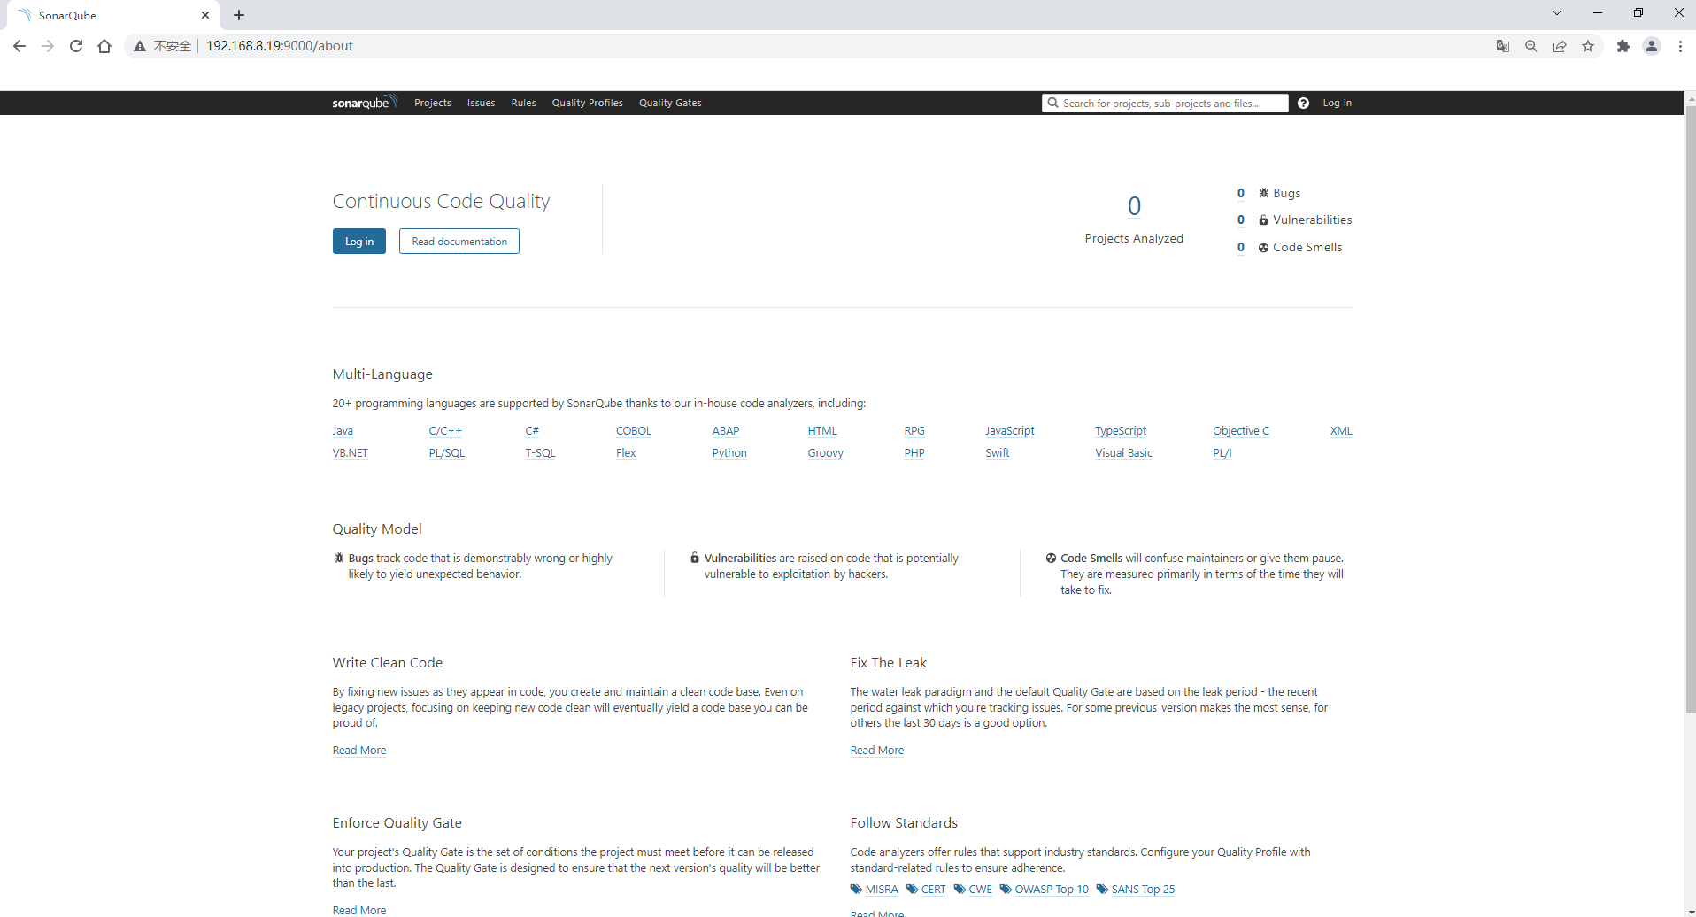Focus the project search field
The image size is (1696, 917).
(x=1165, y=103)
